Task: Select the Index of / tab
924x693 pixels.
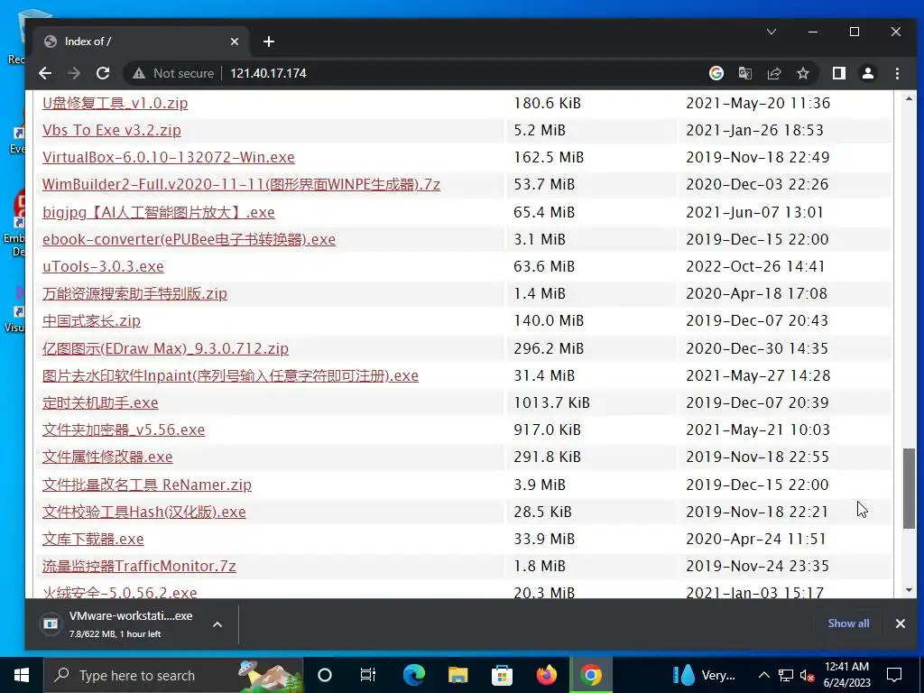Action: [142, 42]
